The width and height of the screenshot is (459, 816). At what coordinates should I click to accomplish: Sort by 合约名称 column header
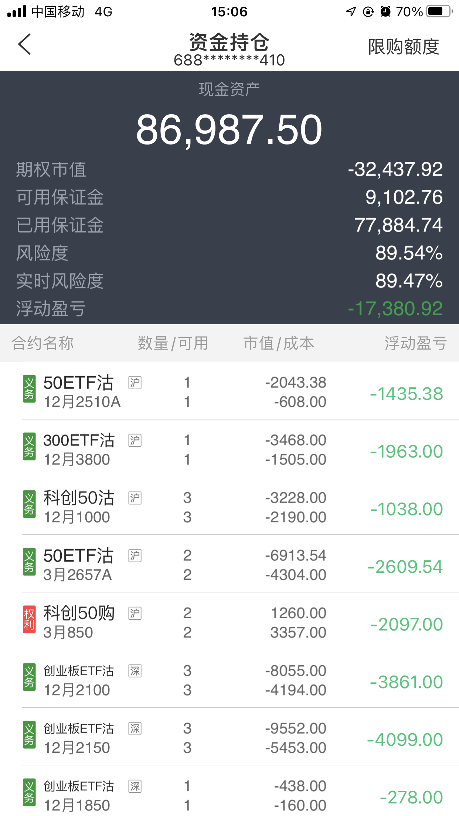click(x=42, y=343)
